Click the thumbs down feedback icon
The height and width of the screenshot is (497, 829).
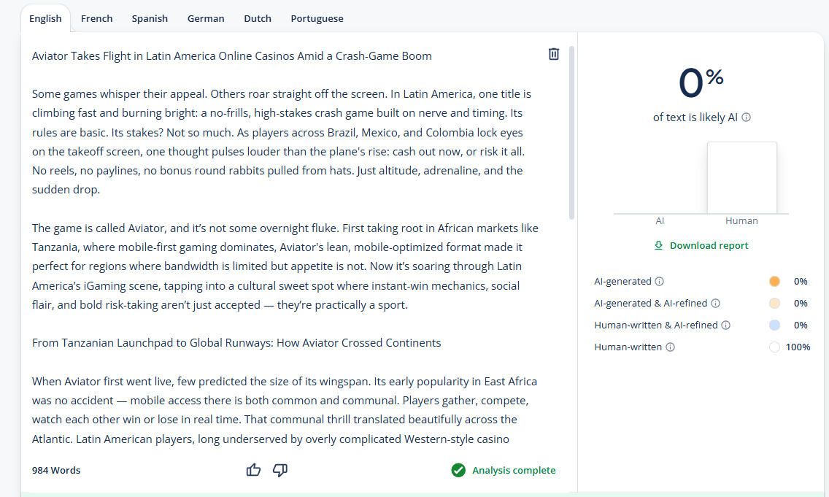click(279, 470)
